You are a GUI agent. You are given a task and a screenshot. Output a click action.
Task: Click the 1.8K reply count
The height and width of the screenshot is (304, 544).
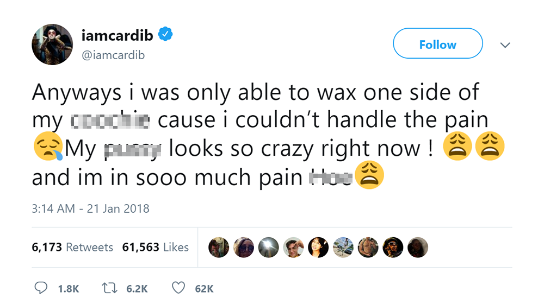tap(68, 289)
